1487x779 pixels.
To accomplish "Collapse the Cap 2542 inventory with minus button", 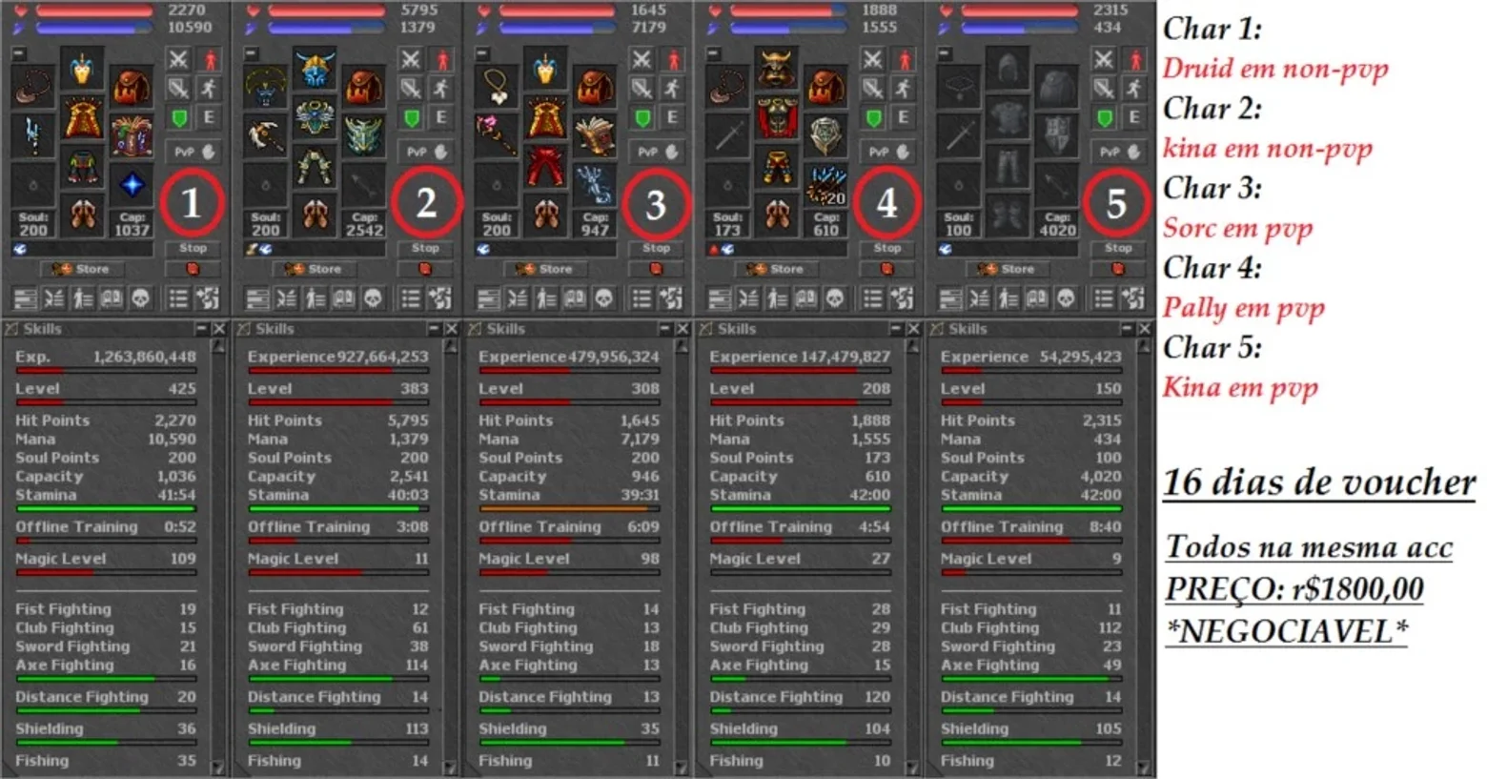I will [x=251, y=54].
